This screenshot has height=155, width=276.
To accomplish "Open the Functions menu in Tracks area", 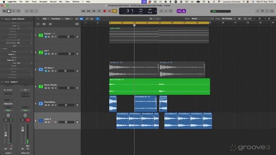I will (56, 19).
